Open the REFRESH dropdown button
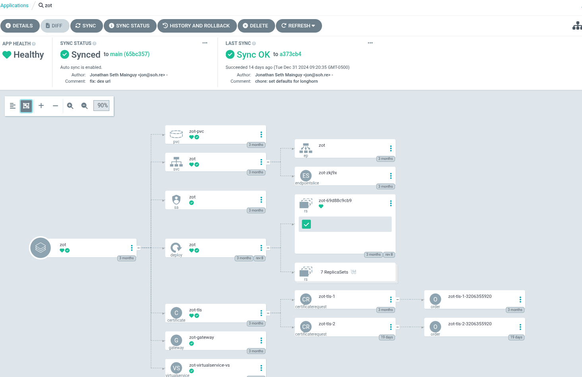This screenshot has height=377, width=582. [x=299, y=26]
